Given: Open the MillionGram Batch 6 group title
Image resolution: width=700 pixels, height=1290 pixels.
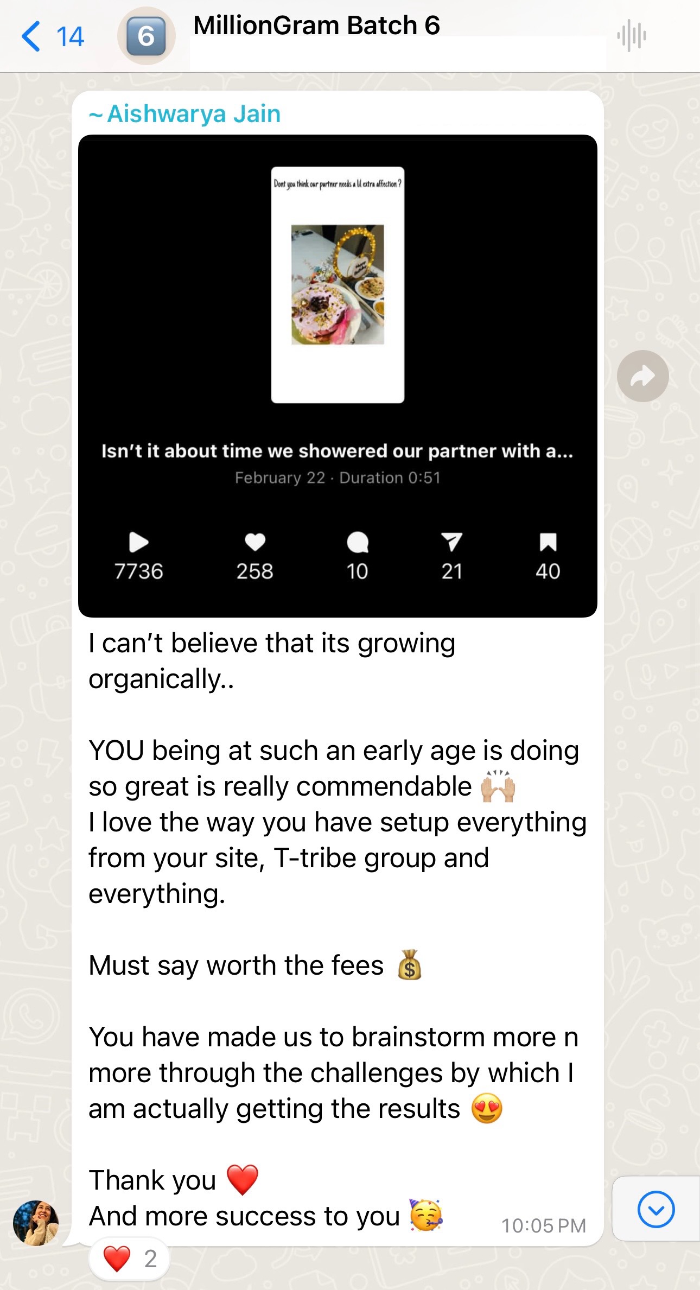Looking at the screenshot, I should point(316,26).
